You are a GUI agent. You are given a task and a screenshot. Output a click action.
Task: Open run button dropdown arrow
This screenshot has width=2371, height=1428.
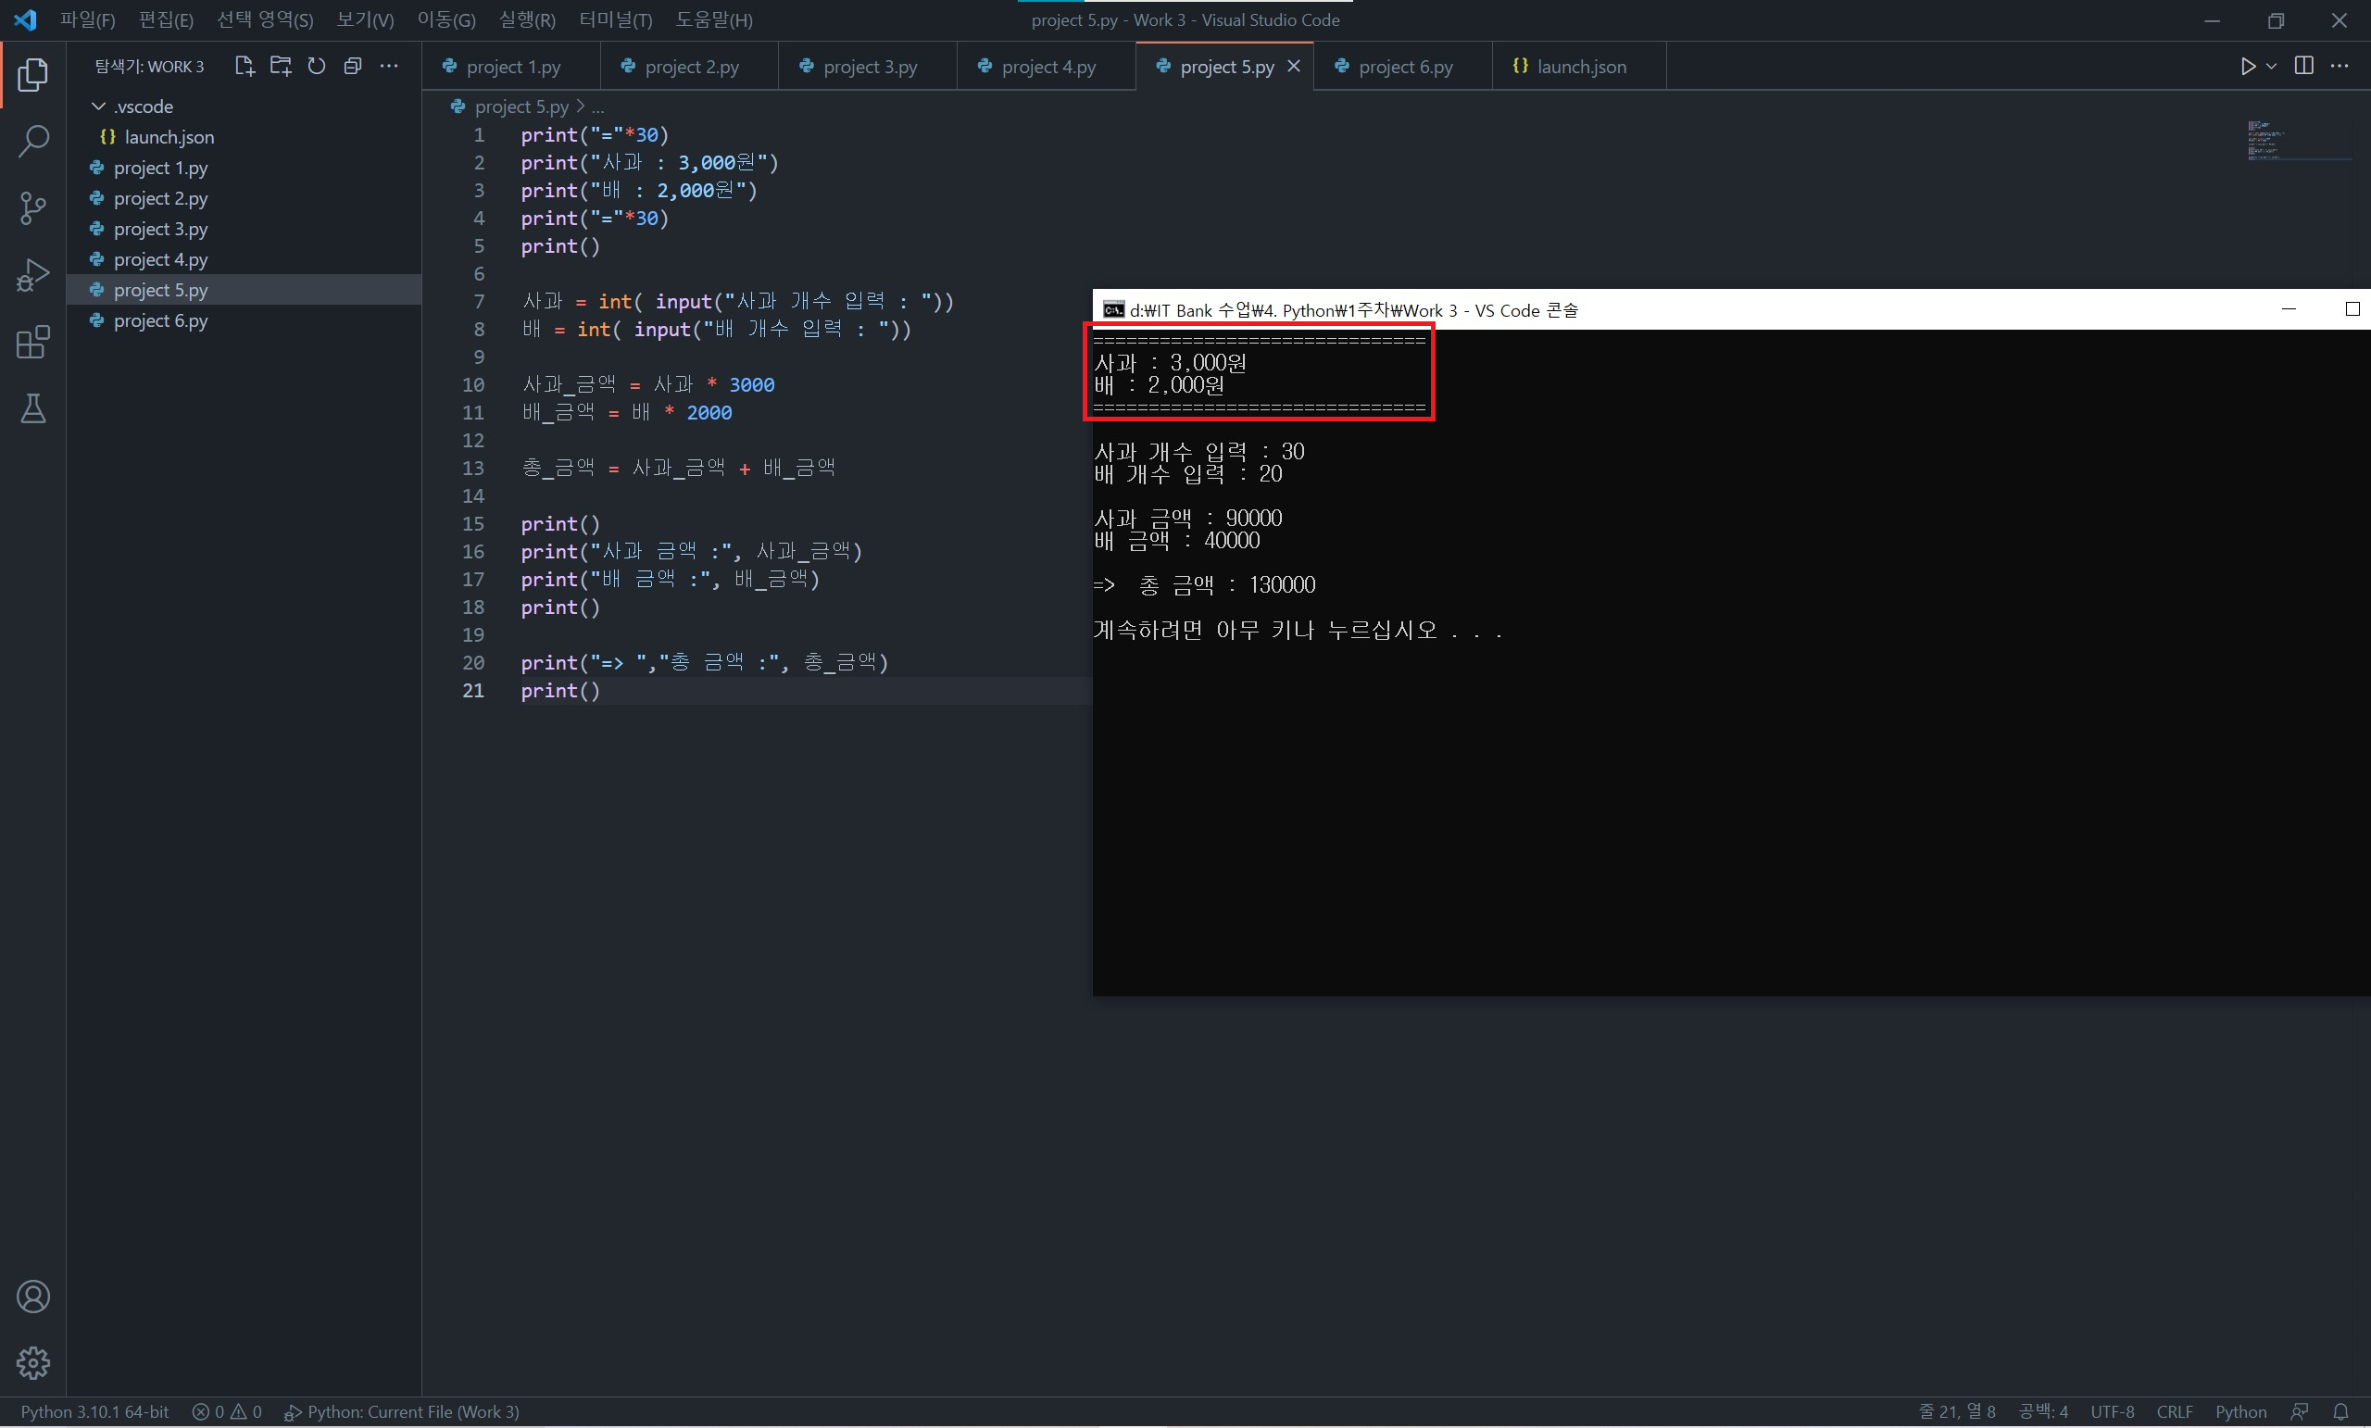pyautogui.click(x=2272, y=66)
